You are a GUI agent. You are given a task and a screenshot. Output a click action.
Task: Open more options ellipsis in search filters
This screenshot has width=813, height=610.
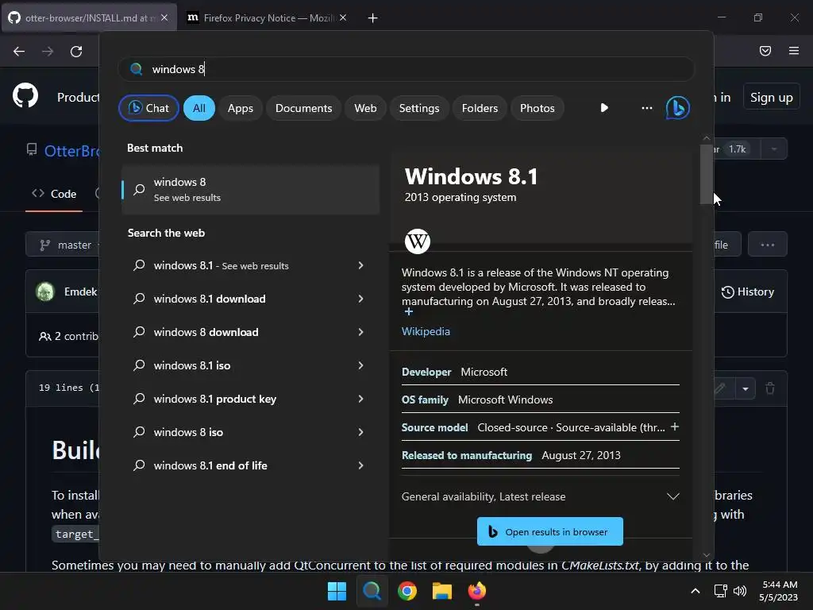coord(646,108)
